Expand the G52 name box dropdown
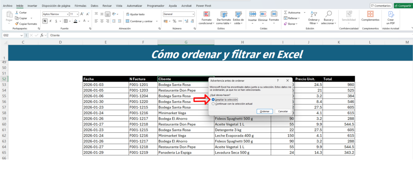 (x=22, y=35)
